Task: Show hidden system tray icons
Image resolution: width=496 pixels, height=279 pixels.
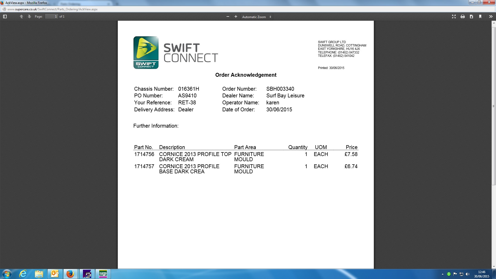Action: tap(443, 274)
